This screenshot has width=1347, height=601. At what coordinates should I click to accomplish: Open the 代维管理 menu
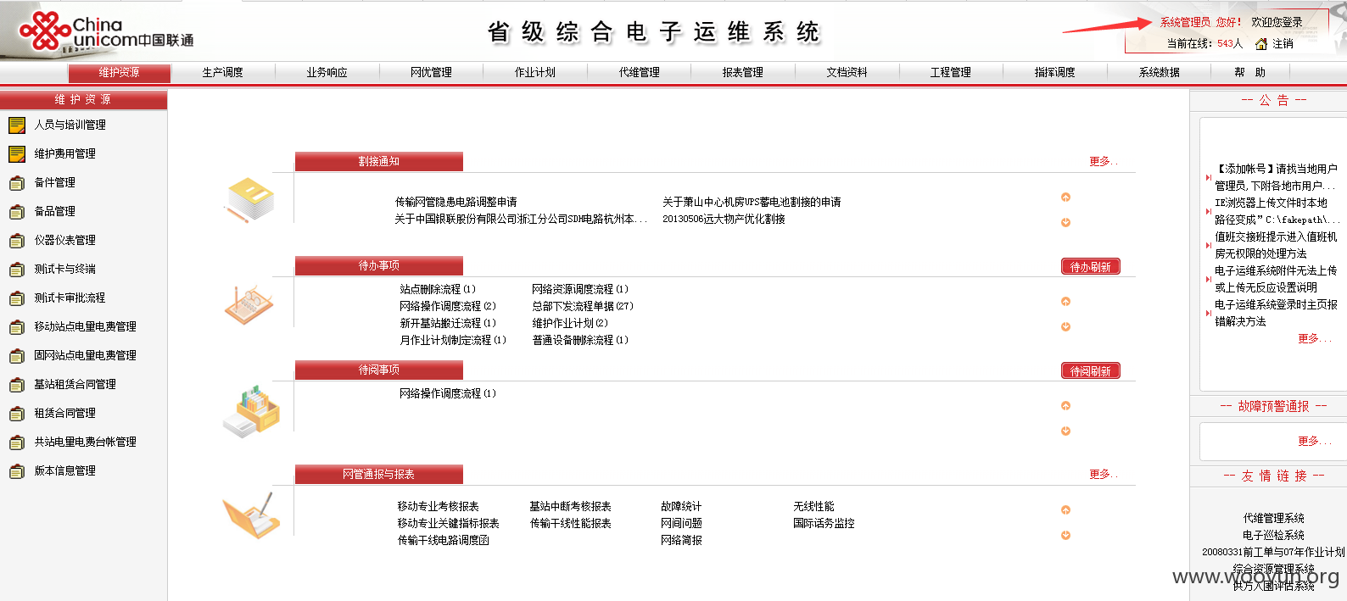640,73
